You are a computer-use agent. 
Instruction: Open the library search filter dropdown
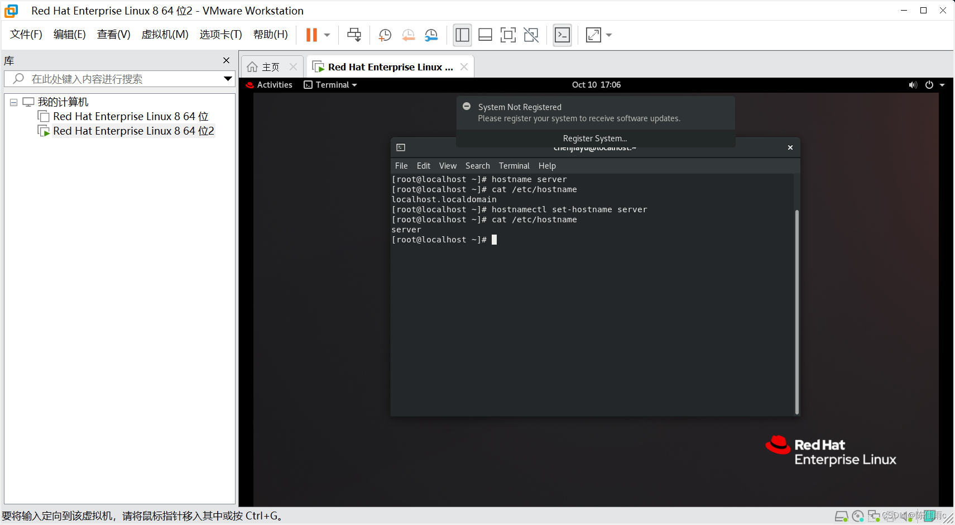pyautogui.click(x=228, y=79)
